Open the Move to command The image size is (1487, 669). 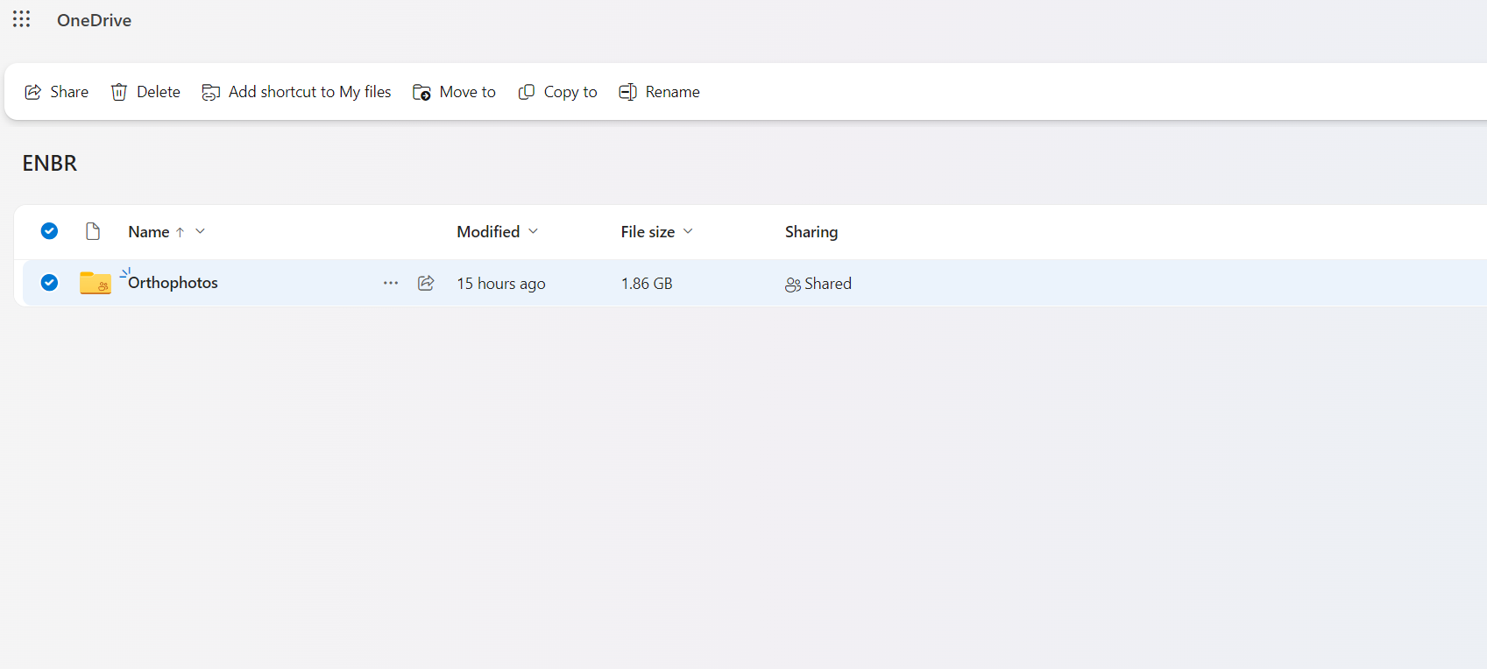pos(455,92)
